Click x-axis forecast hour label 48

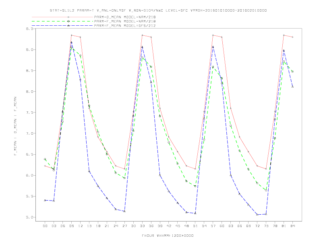[186, 226]
